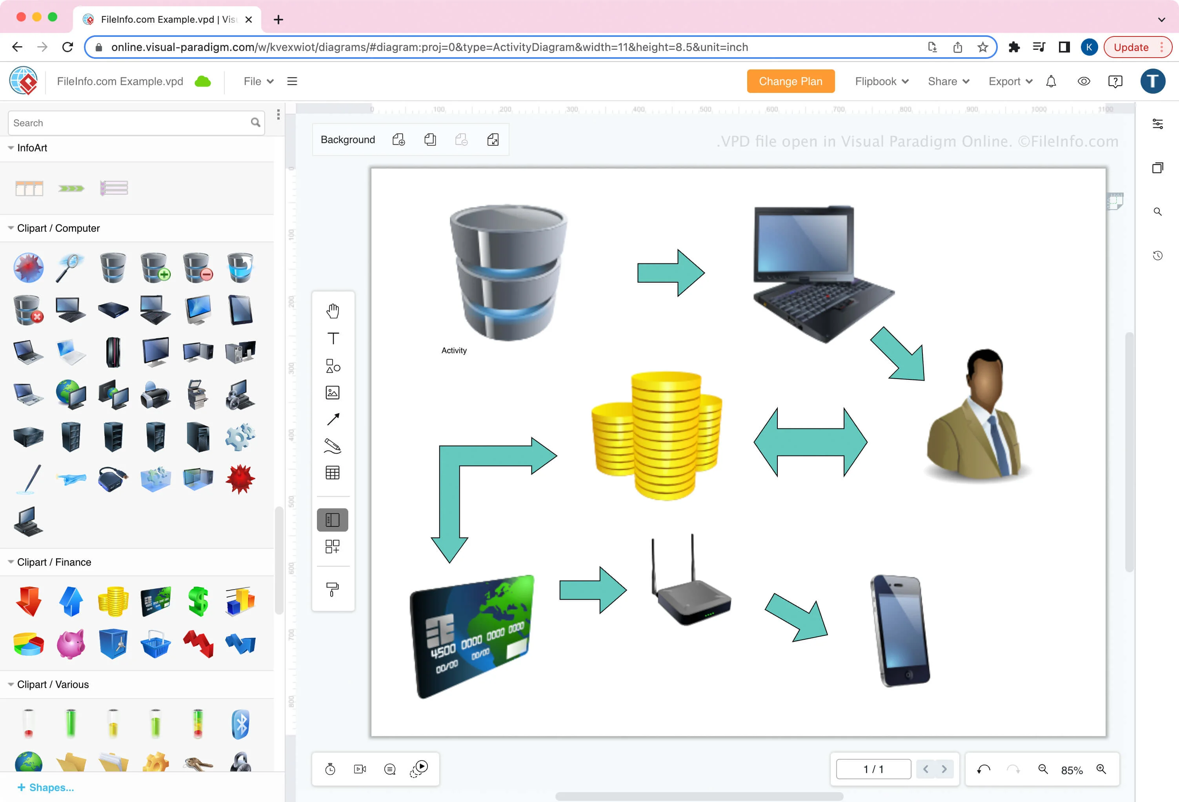Select the format painter roller icon

(333, 589)
